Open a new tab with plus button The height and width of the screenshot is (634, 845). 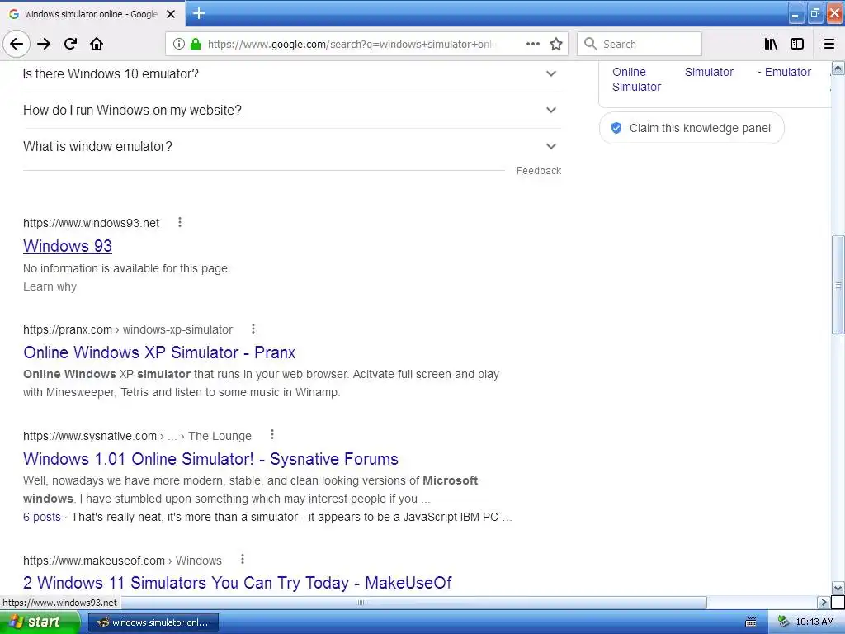tap(199, 13)
